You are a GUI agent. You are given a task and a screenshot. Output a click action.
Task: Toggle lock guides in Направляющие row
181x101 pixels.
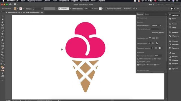(x=153, y=43)
